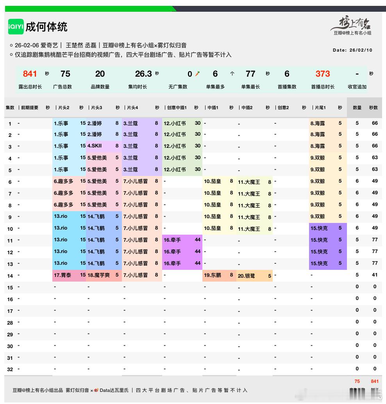The image size is (386, 404).
Task: Click the 小红书 creative mid-roll cell in episode 2
Action: pos(182,135)
